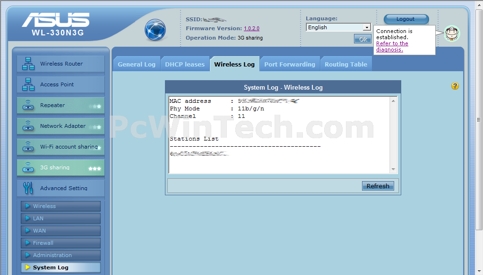Click the Ok language button

point(362,39)
